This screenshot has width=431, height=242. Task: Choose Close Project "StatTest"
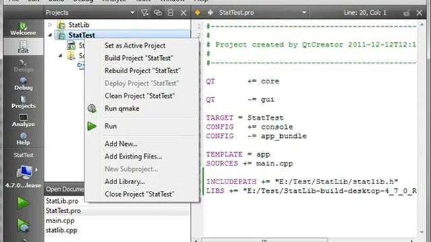click(x=139, y=194)
